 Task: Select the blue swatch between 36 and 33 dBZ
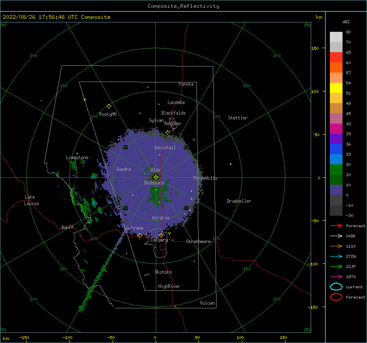point(336,149)
